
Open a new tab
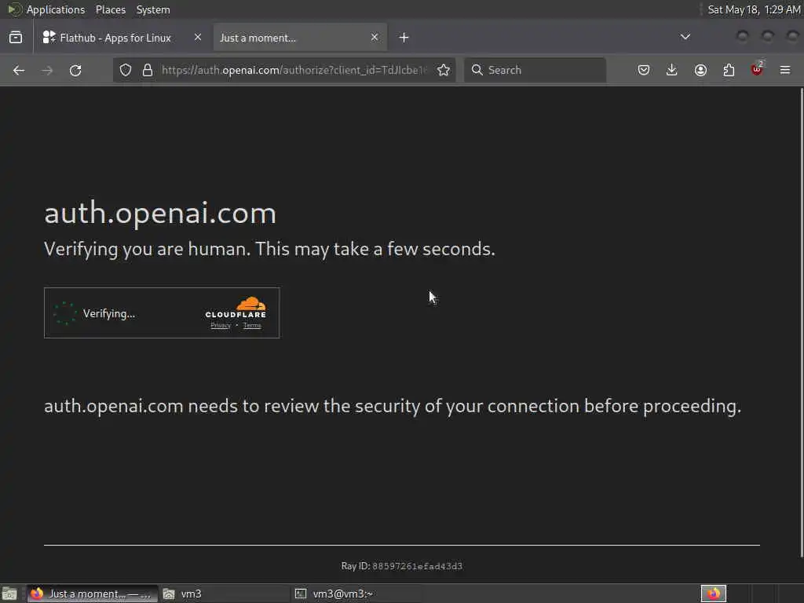(404, 38)
